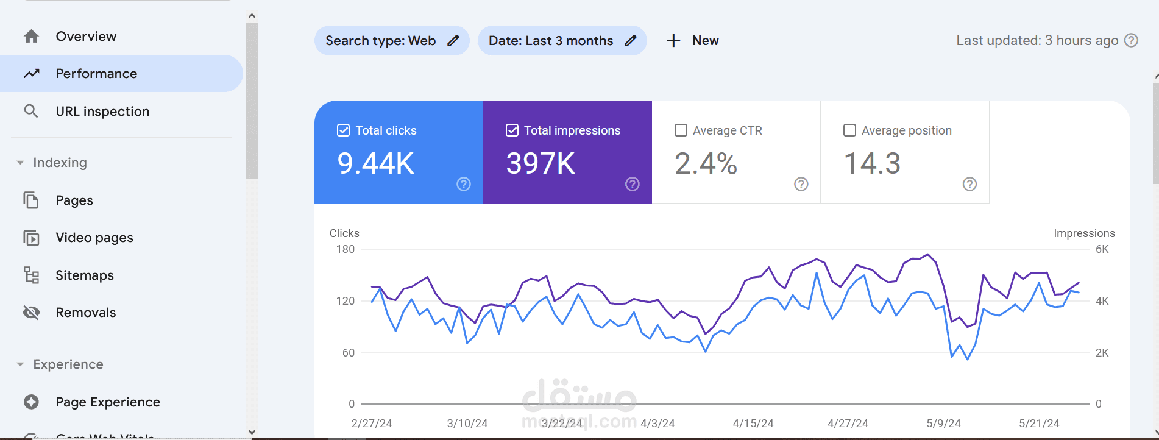Open the Overview menu item
1159x440 pixels.
pos(122,37)
